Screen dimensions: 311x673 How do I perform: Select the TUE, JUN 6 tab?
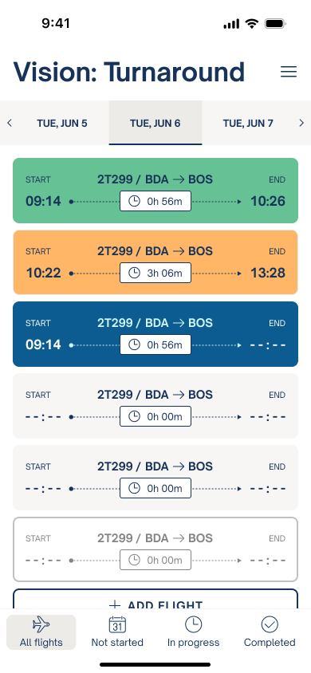pos(155,123)
